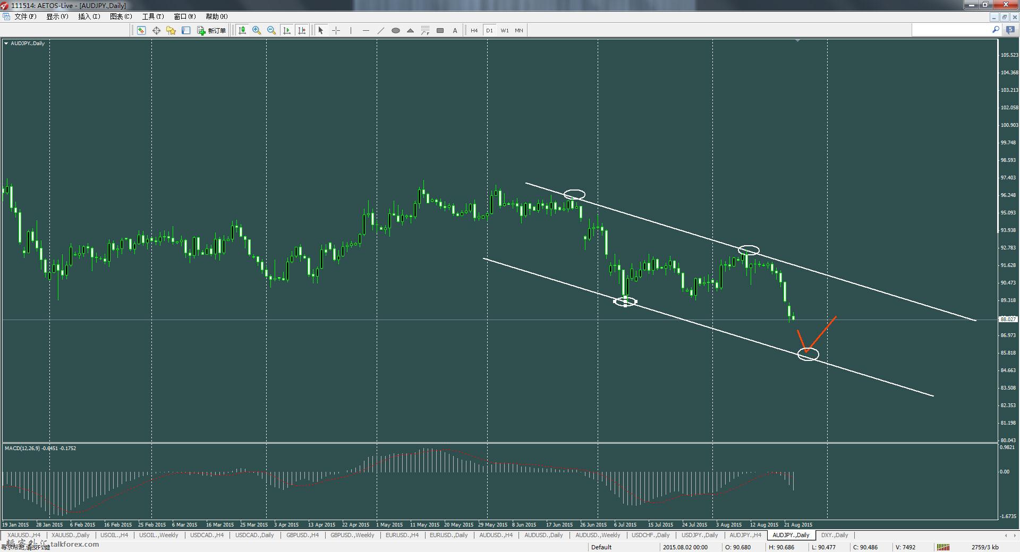Click the chart system icon beside 文件

pos(6,16)
